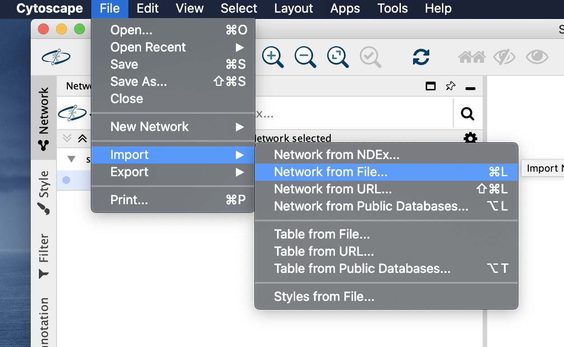Choose Print... from File menu
This screenshot has height=347, width=564.
173,200
